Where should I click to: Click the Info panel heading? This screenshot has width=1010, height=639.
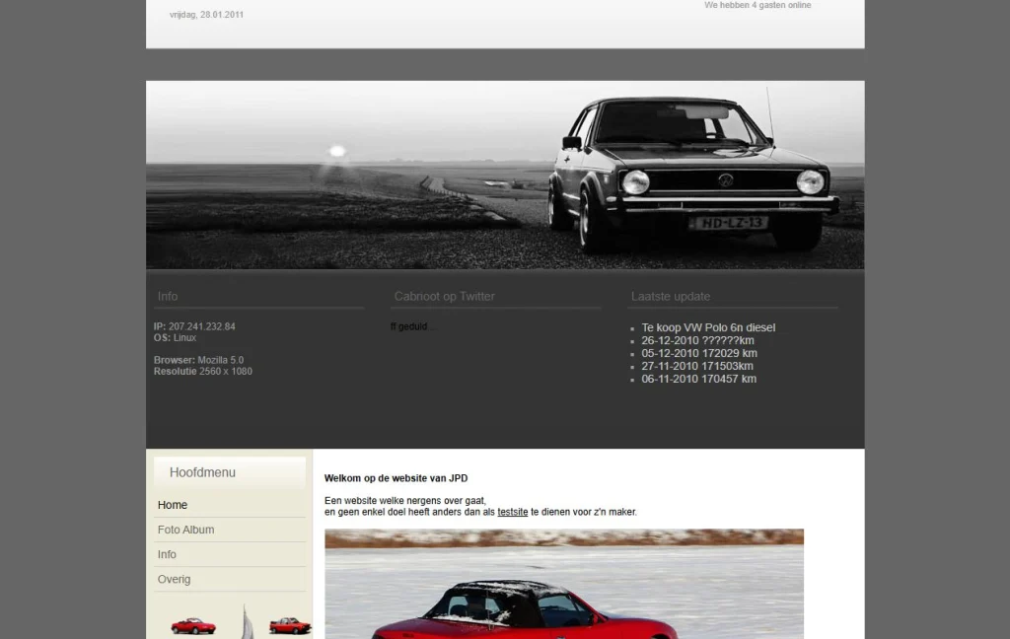(168, 296)
